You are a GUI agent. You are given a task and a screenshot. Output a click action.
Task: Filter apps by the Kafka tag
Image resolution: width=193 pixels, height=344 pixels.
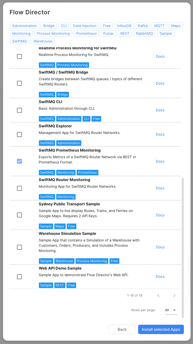(143, 26)
